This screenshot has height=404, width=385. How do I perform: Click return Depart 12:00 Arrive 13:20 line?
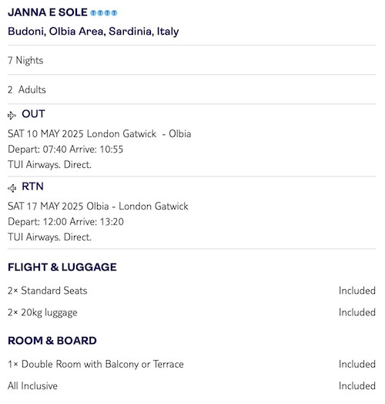click(x=65, y=222)
